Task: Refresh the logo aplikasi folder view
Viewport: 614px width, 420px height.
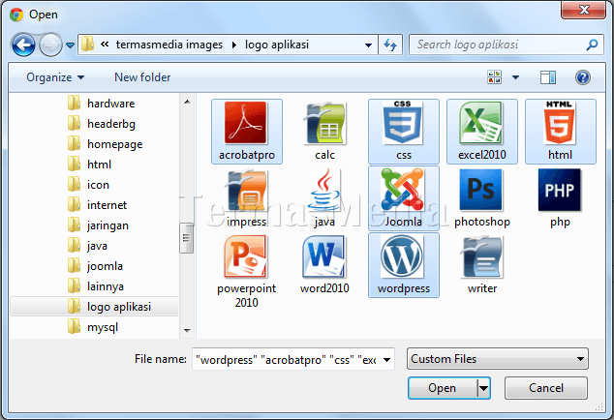Action: [x=390, y=45]
